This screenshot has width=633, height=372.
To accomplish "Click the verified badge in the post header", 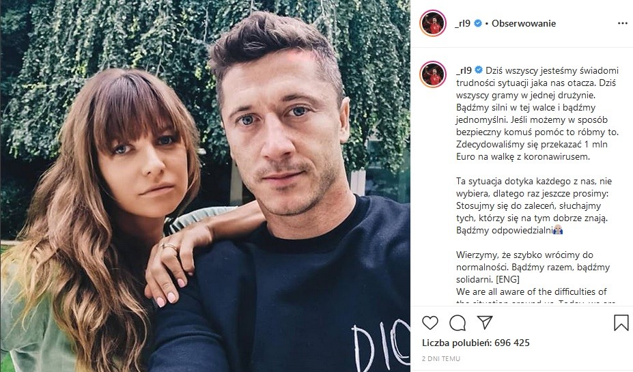I will (x=477, y=23).
